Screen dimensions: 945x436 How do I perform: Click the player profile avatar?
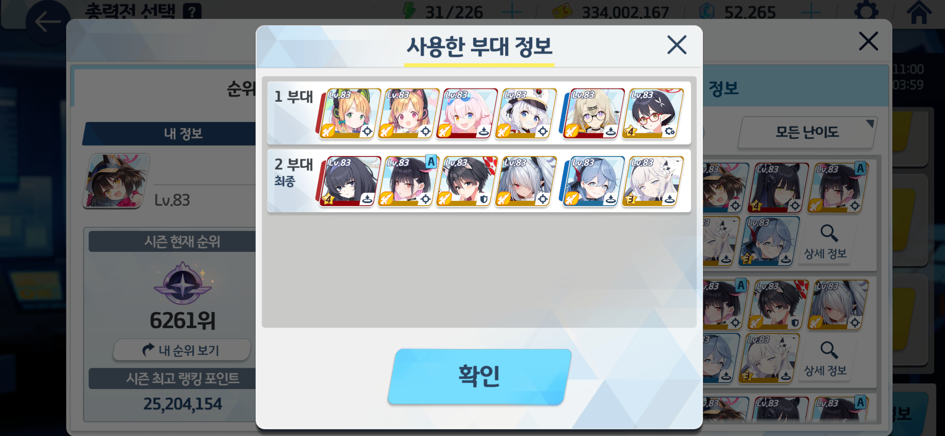(116, 181)
